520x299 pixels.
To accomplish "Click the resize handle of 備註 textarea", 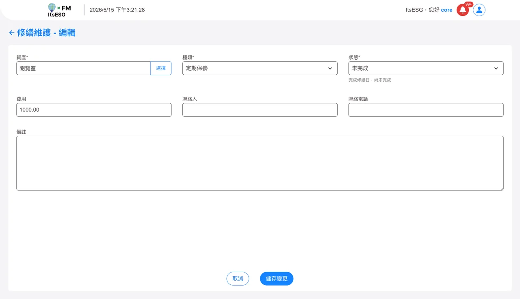I will tap(501, 188).
